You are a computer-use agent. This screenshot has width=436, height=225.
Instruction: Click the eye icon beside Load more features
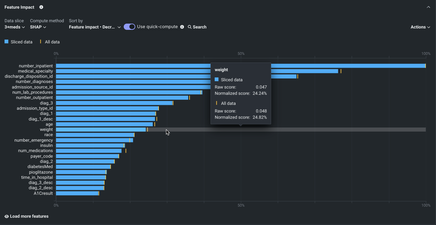click(7, 216)
